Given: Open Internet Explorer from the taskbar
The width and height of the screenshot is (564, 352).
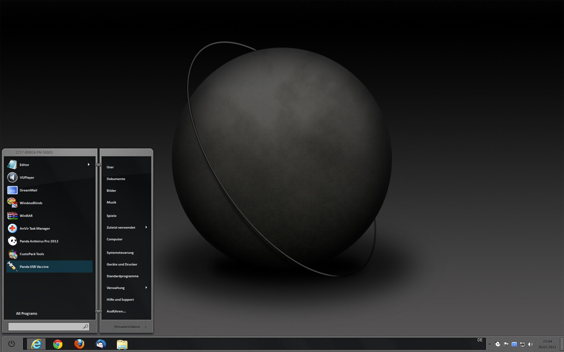Looking at the screenshot, I should 36,344.
